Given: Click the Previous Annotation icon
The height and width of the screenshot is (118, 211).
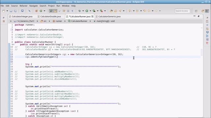Looking at the screenshot, I should pos(137,11).
